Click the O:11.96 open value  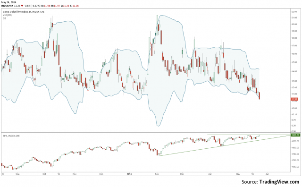46,6
